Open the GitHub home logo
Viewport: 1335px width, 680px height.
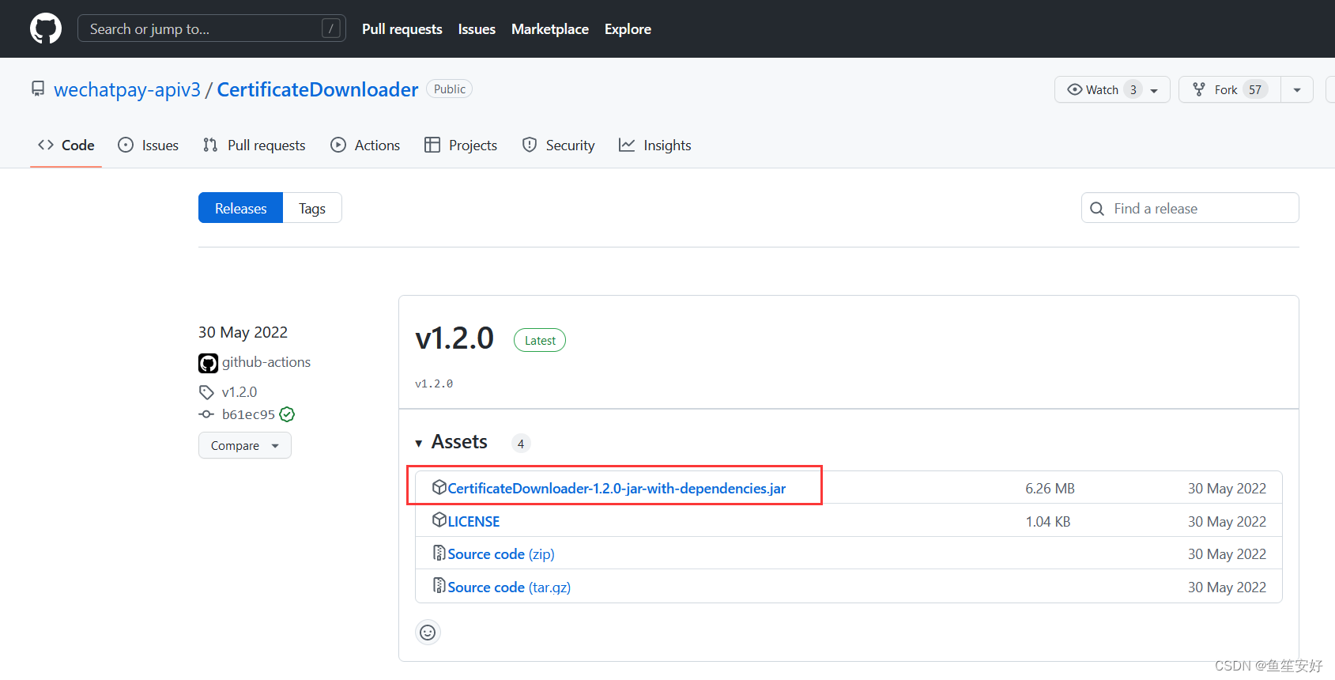tap(46, 28)
